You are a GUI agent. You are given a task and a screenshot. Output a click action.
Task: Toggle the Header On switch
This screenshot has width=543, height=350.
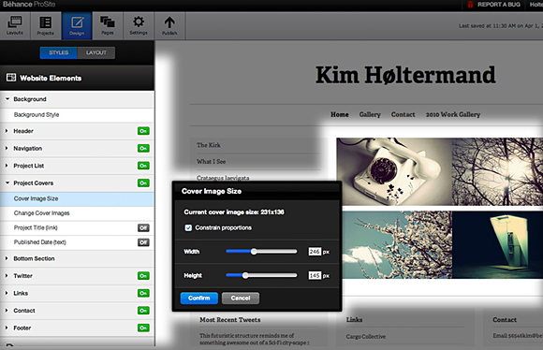pyautogui.click(x=143, y=131)
